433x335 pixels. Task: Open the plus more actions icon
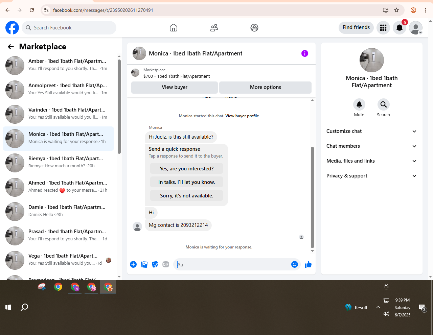click(x=133, y=264)
